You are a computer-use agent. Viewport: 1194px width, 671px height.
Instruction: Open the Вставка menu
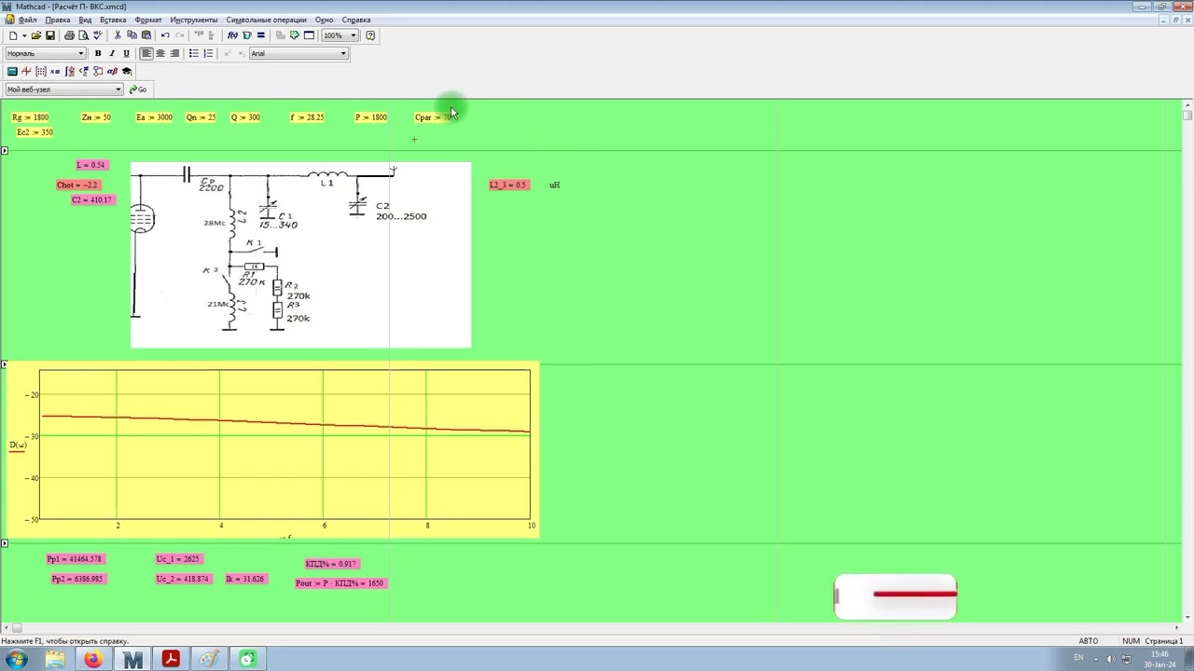[x=113, y=20]
